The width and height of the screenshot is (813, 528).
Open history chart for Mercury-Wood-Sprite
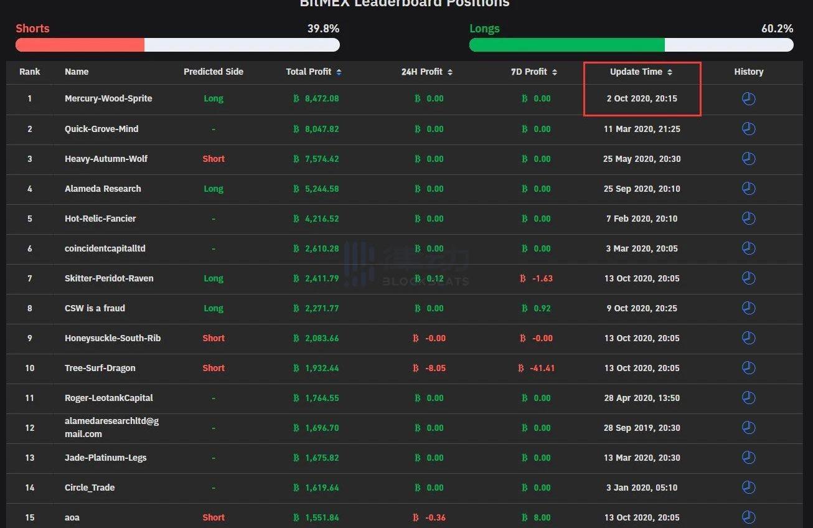pos(748,99)
